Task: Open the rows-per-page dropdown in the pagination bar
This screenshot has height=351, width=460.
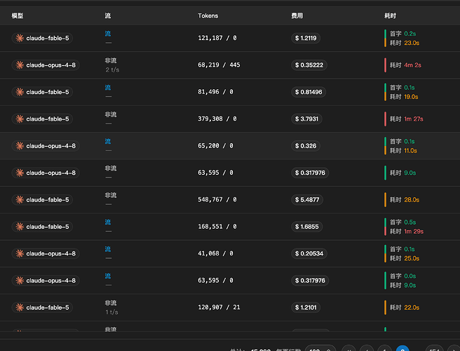Action: (x=320, y=349)
